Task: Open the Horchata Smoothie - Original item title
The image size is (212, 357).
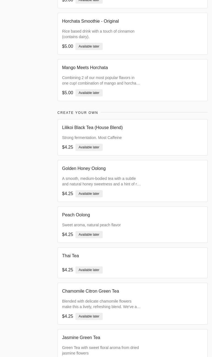Action: click(x=90, y=21)
